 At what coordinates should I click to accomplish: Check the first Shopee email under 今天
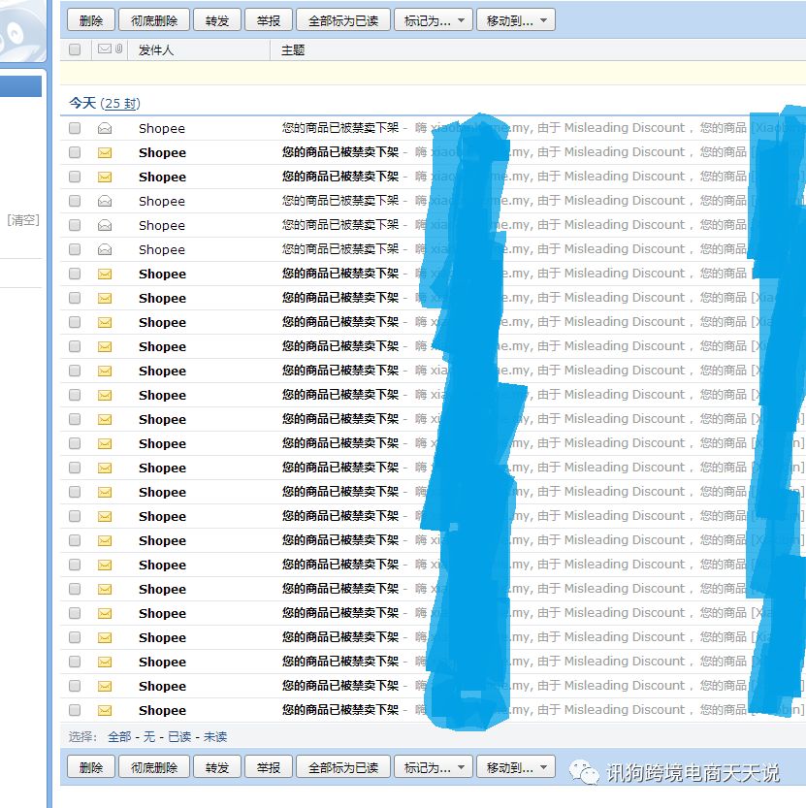click(75, 128)
